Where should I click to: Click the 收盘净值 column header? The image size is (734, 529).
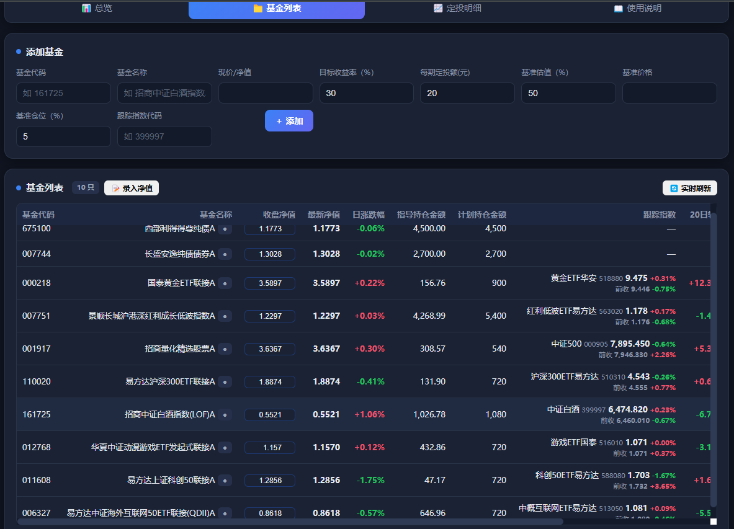(x=279, y=215)
